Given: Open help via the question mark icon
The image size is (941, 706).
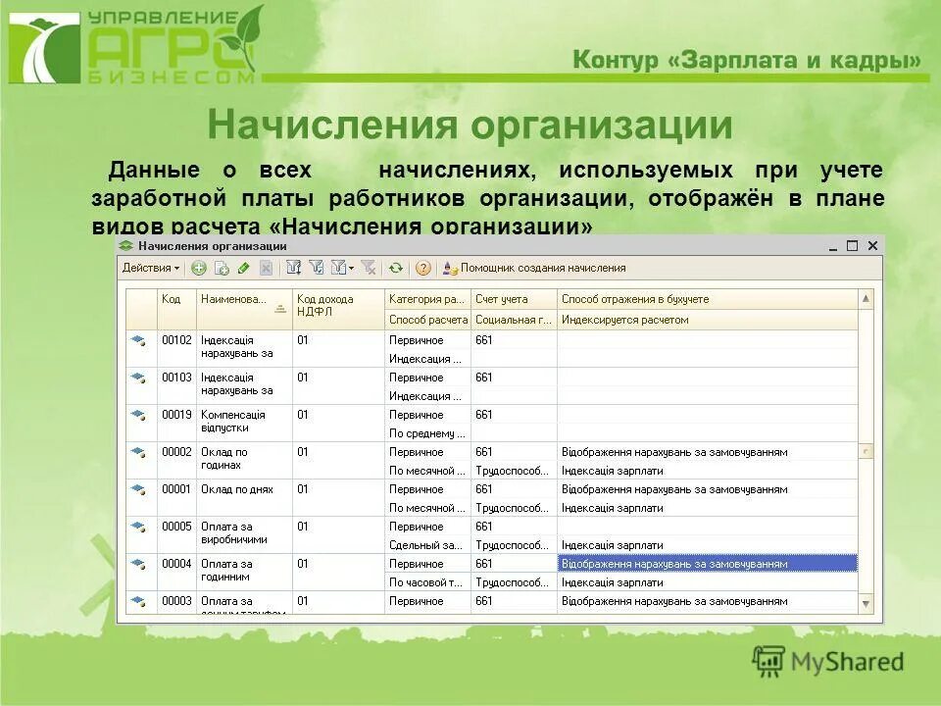Looking at the screenshot, I should 422,267.
